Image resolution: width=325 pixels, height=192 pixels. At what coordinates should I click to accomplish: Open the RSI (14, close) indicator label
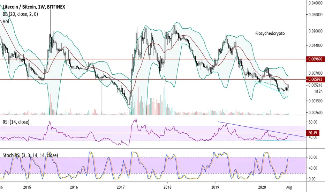tap(16, 122)
